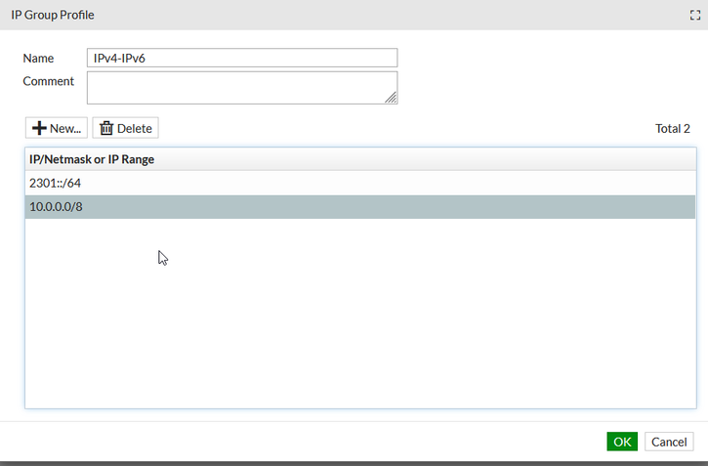
Task: Confirm the profile with the OK button
Action: [x=622, y=442]
